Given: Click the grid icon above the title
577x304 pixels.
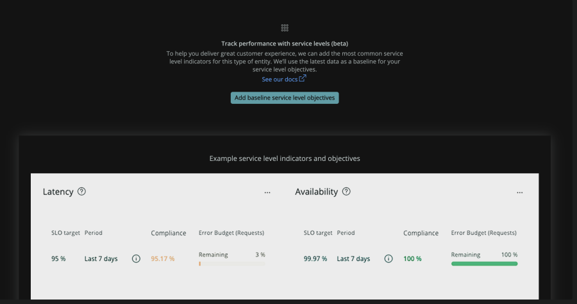Looking at the screenshot, I should [285, 28].
